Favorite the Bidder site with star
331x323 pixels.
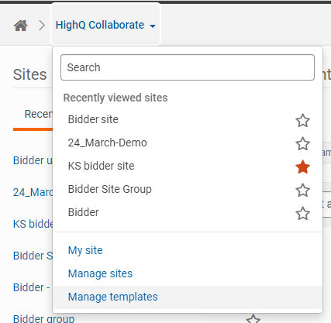point(302,120)
